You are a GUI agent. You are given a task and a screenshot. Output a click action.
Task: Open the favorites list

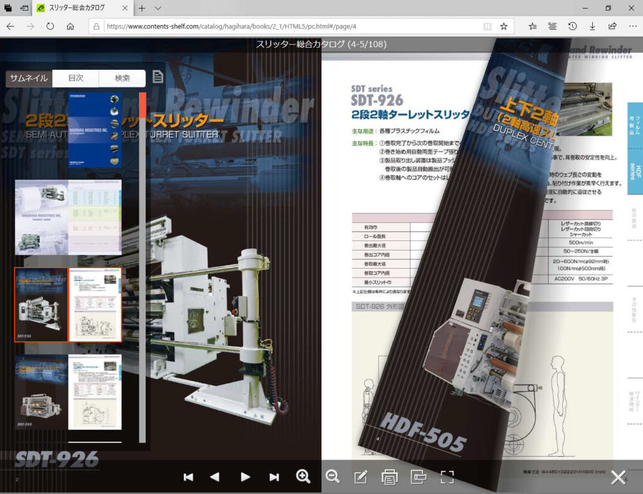(532, 26)
